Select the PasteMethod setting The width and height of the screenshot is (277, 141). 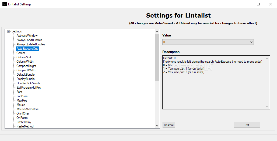tap(25, 126)
